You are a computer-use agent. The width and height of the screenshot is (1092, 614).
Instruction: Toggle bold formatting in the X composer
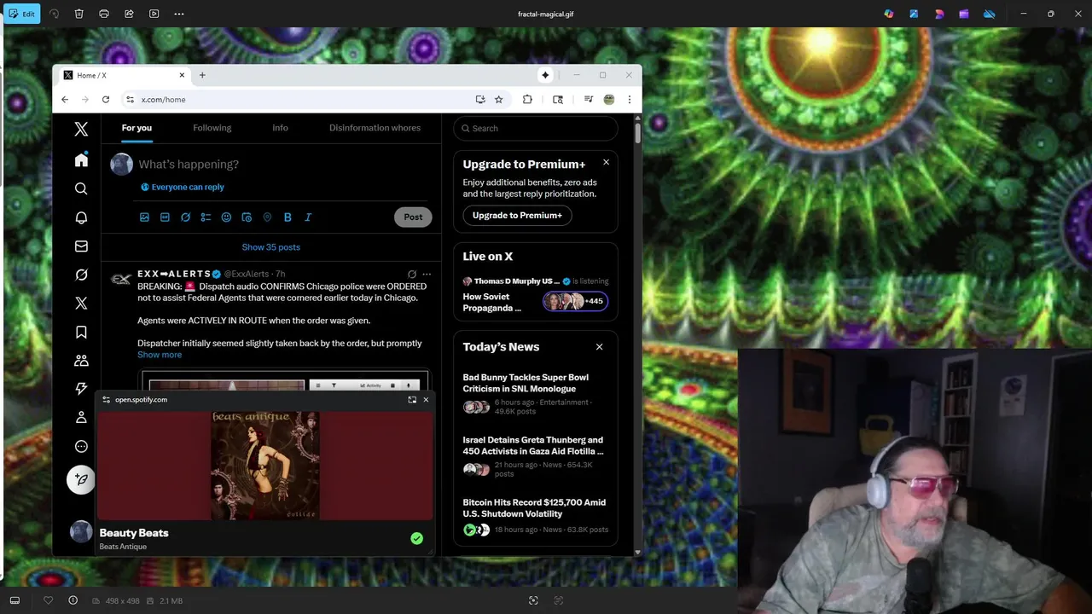(x=288, y=217)
